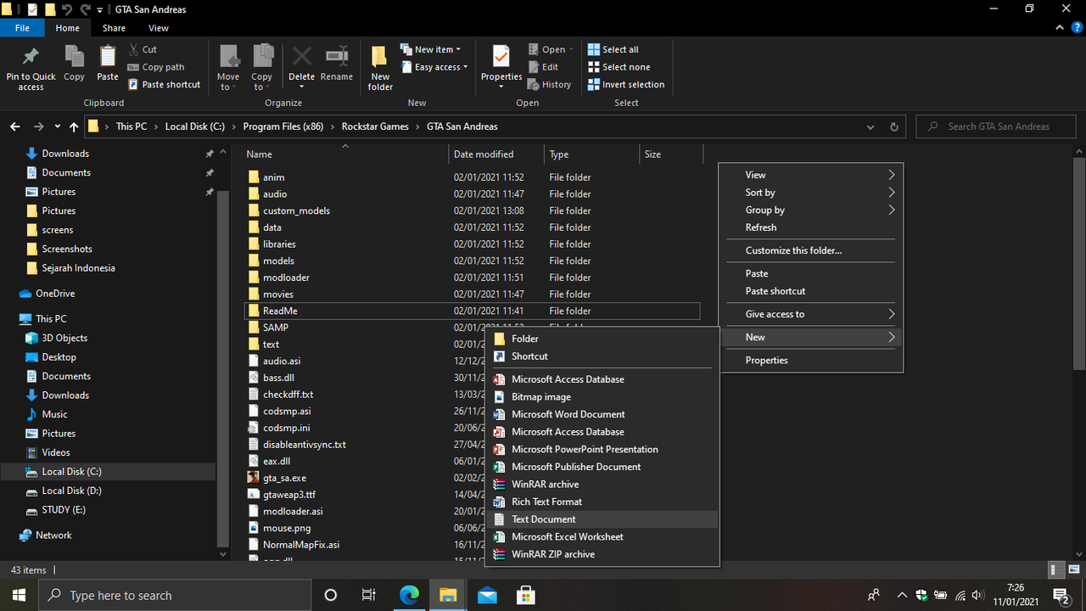
Task: Create new WinRAR ZIP archive
Action: point(602,554)
